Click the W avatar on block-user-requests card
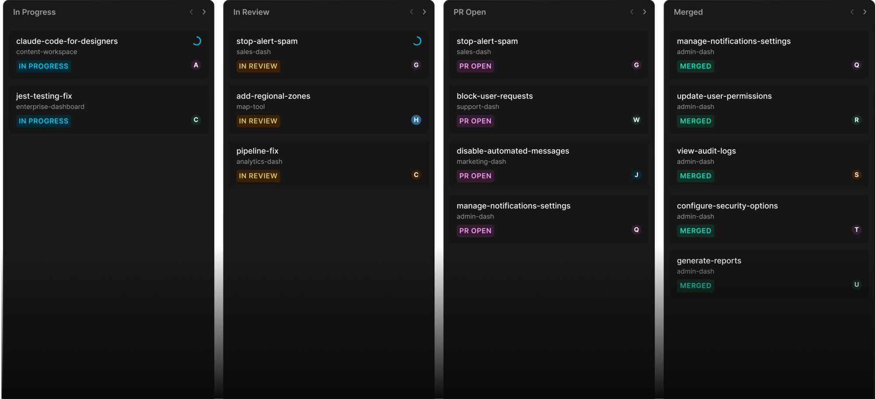 pos(637,120)
